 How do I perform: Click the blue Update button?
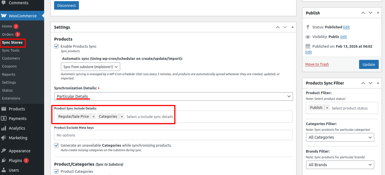369,64
